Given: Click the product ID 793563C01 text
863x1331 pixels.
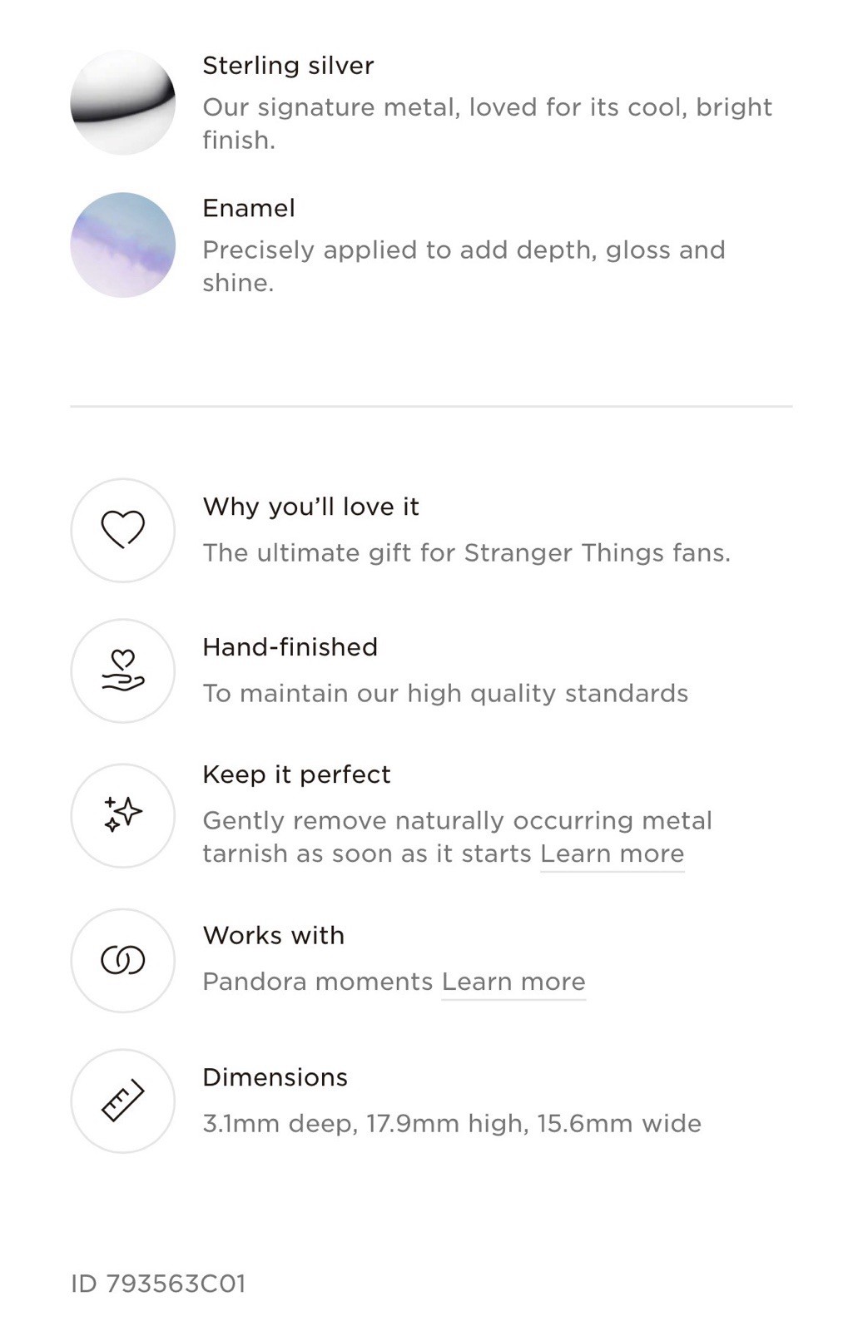Looking at the screenshot, I should pos(158,1284).
